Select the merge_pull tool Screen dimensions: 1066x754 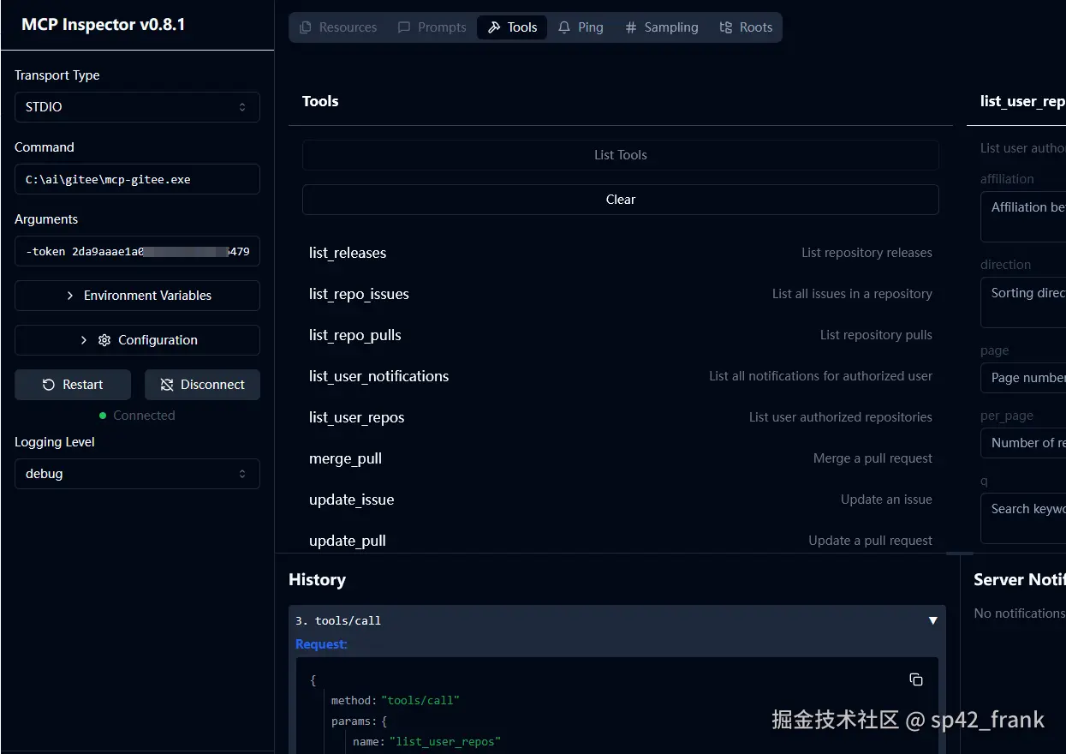coord(621,458)
